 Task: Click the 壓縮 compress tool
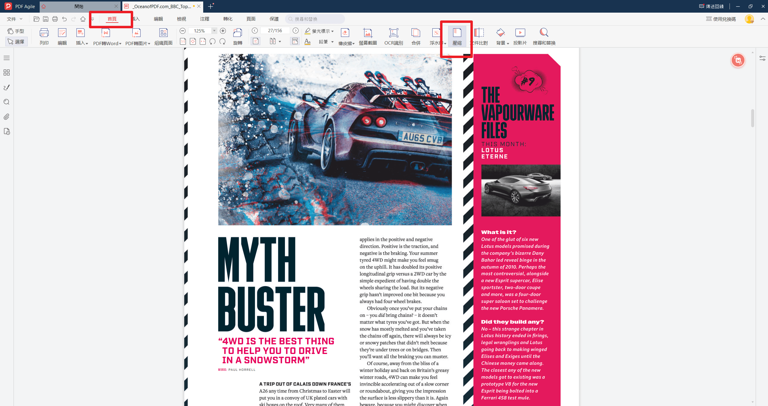click(x=457, y=36)
